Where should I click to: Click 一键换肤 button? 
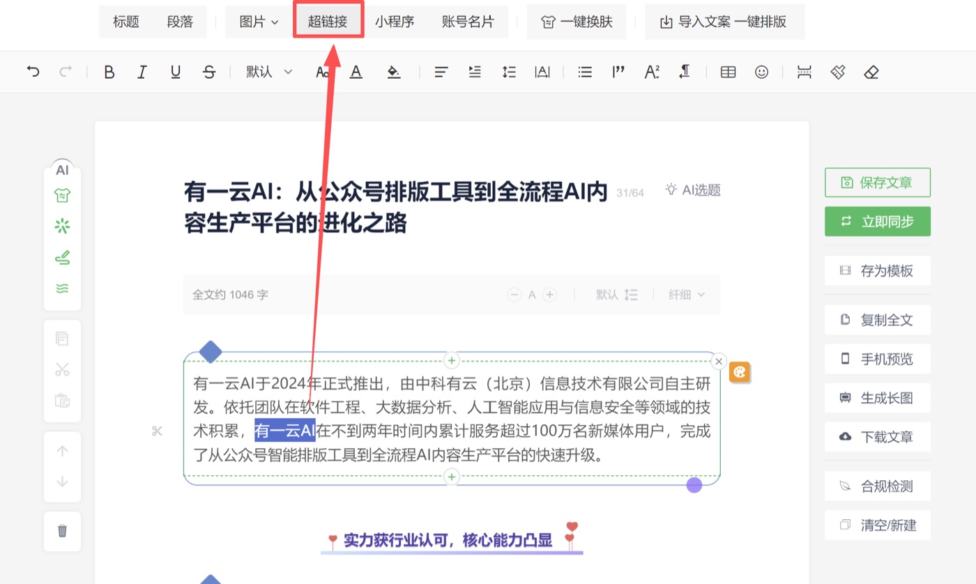tap(577, 22)
